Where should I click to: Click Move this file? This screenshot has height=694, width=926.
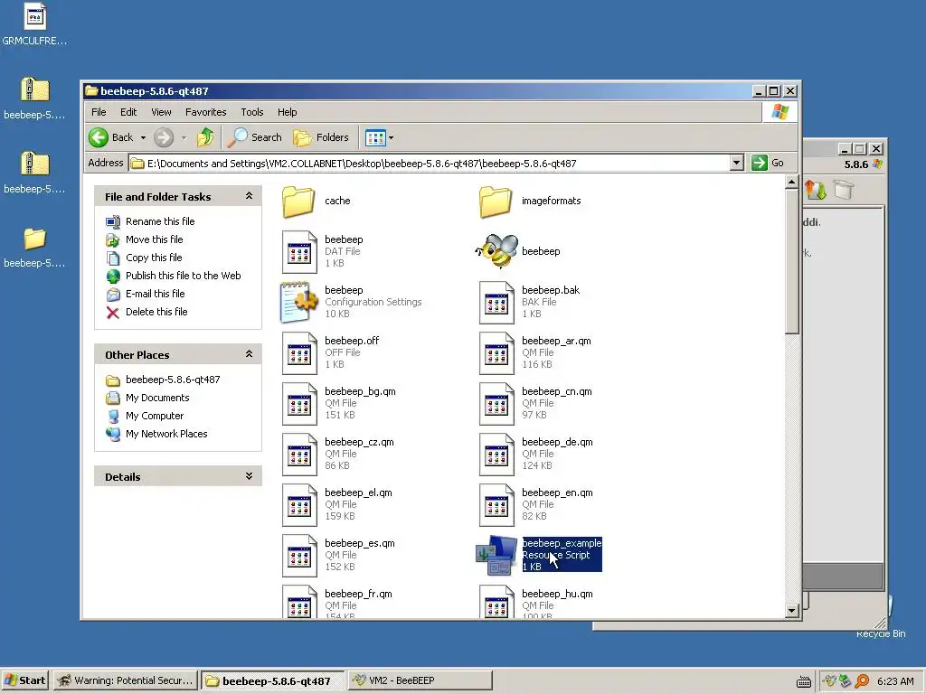pyautogui.click(x=154, y=239)
